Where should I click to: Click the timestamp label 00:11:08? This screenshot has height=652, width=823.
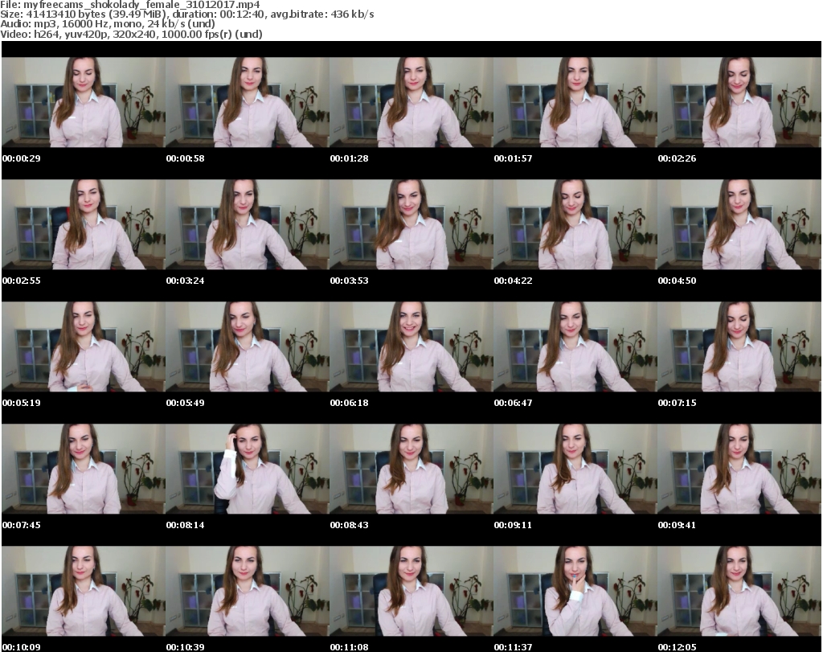[349, 647]
